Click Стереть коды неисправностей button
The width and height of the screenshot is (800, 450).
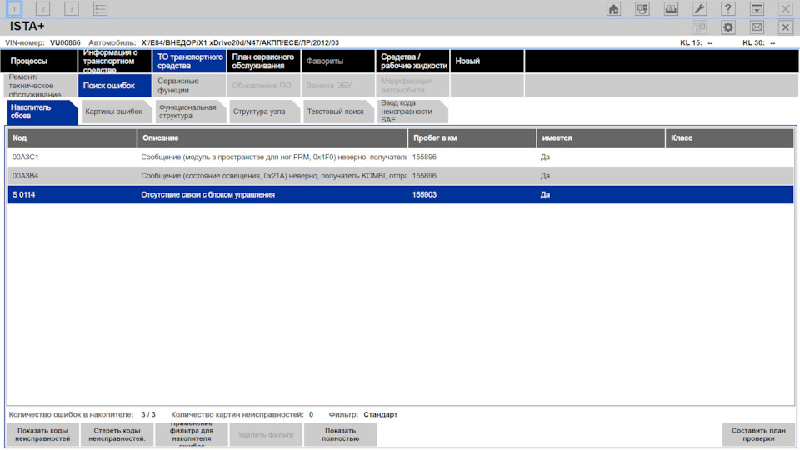point(117,435)
